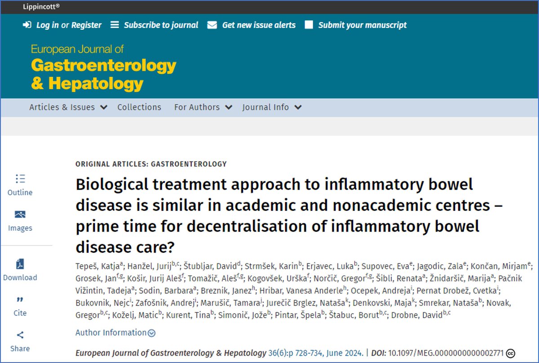The width and height of the screenshot is (539, 363).
Task: Click the Creative Commons license icon
Action: click(x=510, y=353)
